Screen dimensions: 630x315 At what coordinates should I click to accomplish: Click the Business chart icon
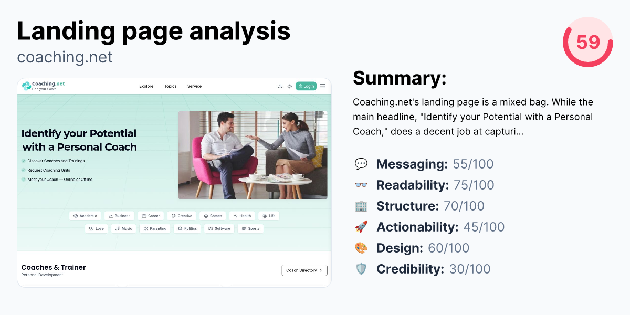click(x=110, y=216)
